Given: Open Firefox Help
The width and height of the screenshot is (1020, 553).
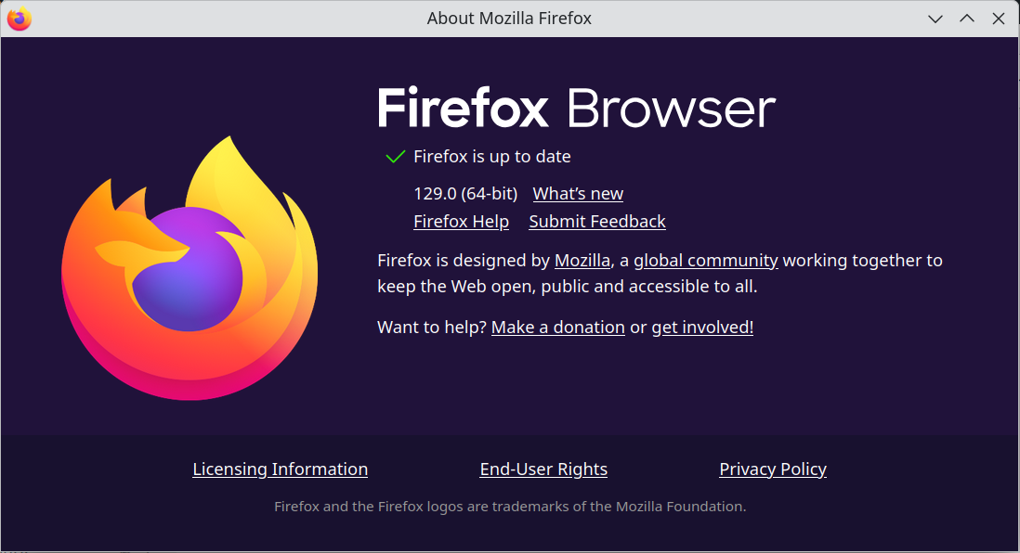Looking at the screenshot, I should [x=461, y=222].
